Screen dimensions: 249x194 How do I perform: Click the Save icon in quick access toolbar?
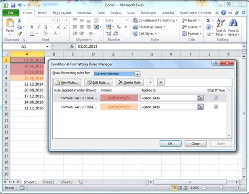13,5
